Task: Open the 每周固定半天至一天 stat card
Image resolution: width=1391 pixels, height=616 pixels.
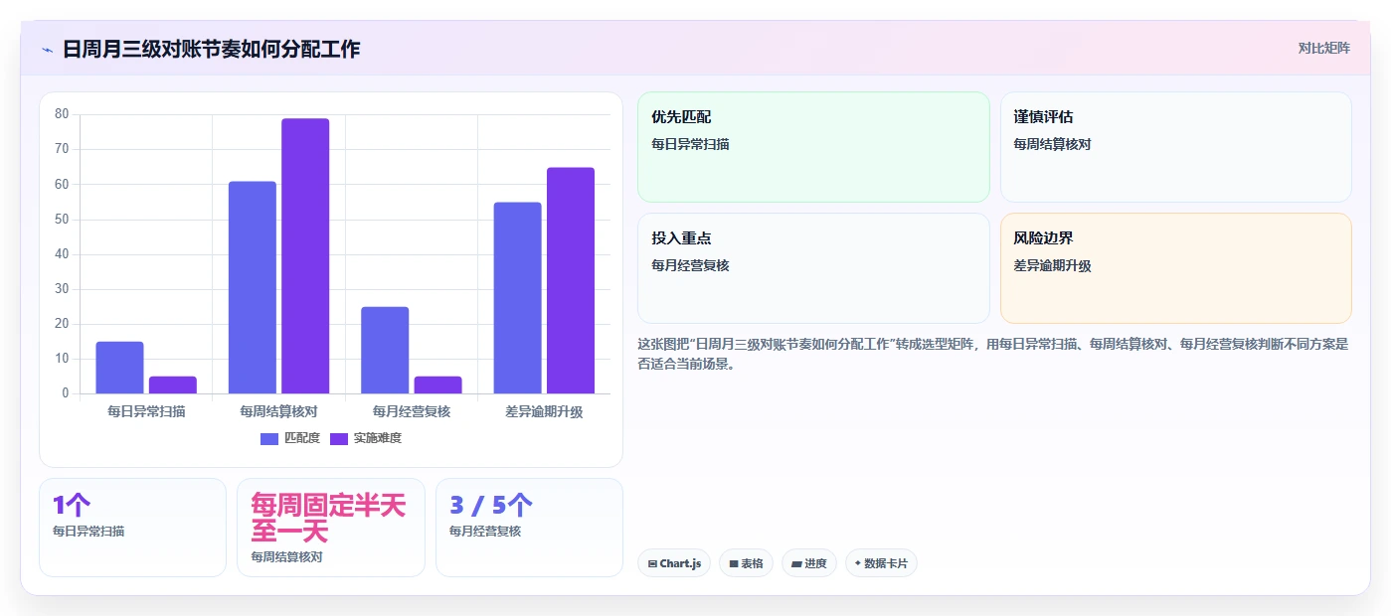Action: tap(331, 528)
